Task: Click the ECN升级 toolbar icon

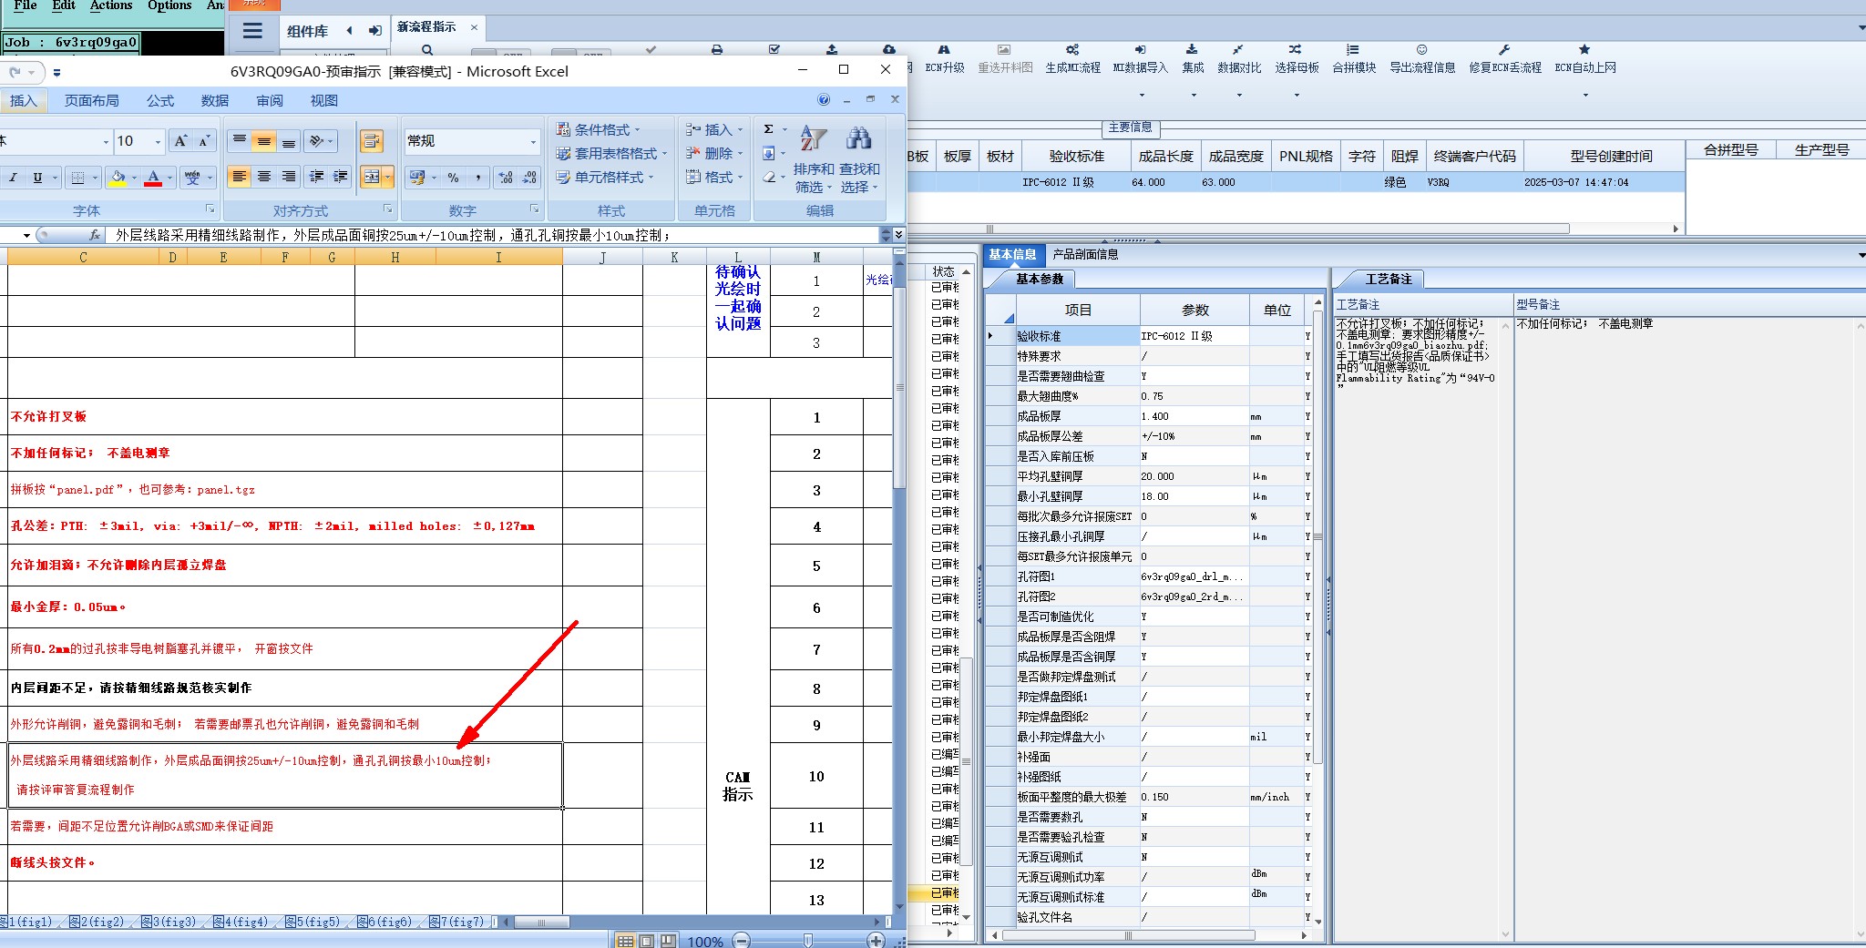Action: 944,59
